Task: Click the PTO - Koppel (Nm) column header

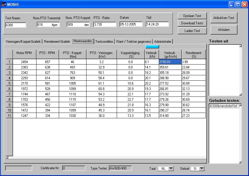Action: coord(73,55)
